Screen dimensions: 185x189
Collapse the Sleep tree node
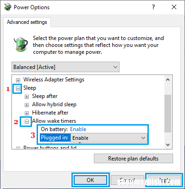click(x=18, y=88)
